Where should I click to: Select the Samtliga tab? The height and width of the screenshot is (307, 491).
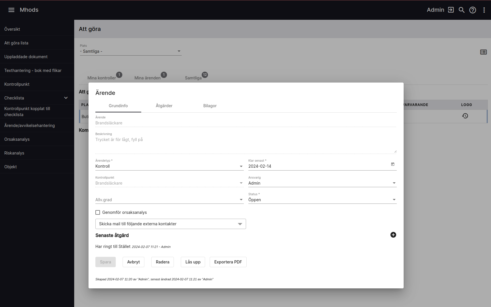[193, 78]
